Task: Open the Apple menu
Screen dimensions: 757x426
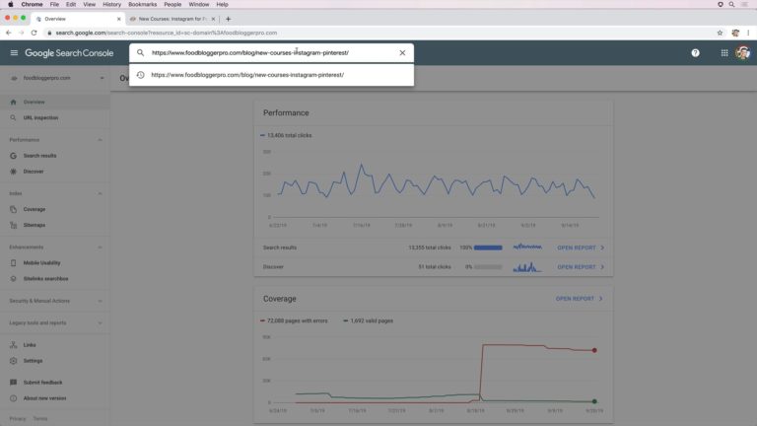Action: click(10, 4)
